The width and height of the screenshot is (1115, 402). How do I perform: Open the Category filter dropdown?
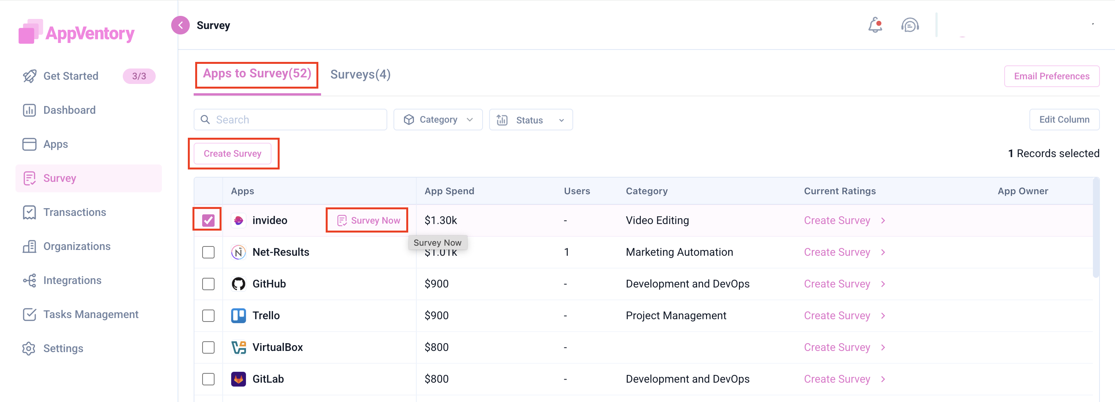pos(438,120)
